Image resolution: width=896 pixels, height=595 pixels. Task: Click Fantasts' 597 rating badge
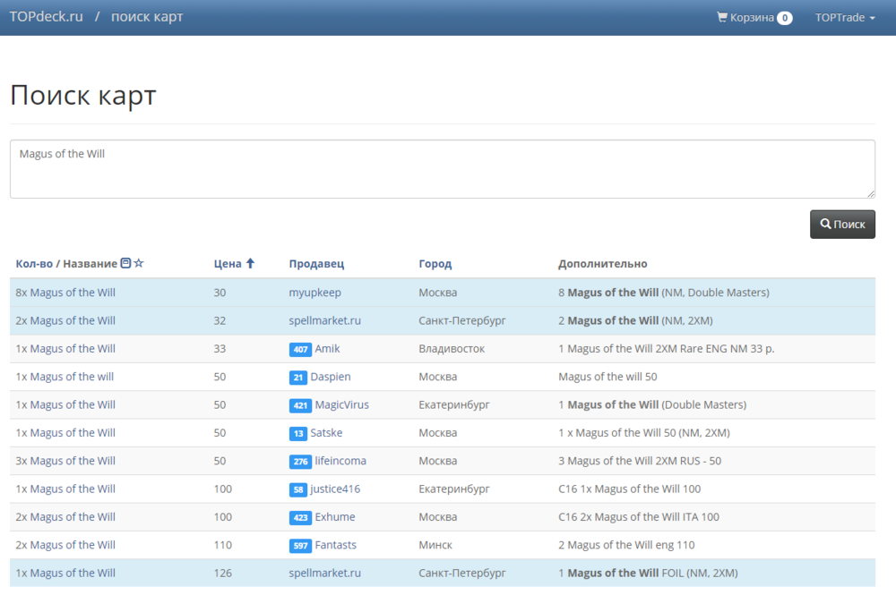click(300, 546)
